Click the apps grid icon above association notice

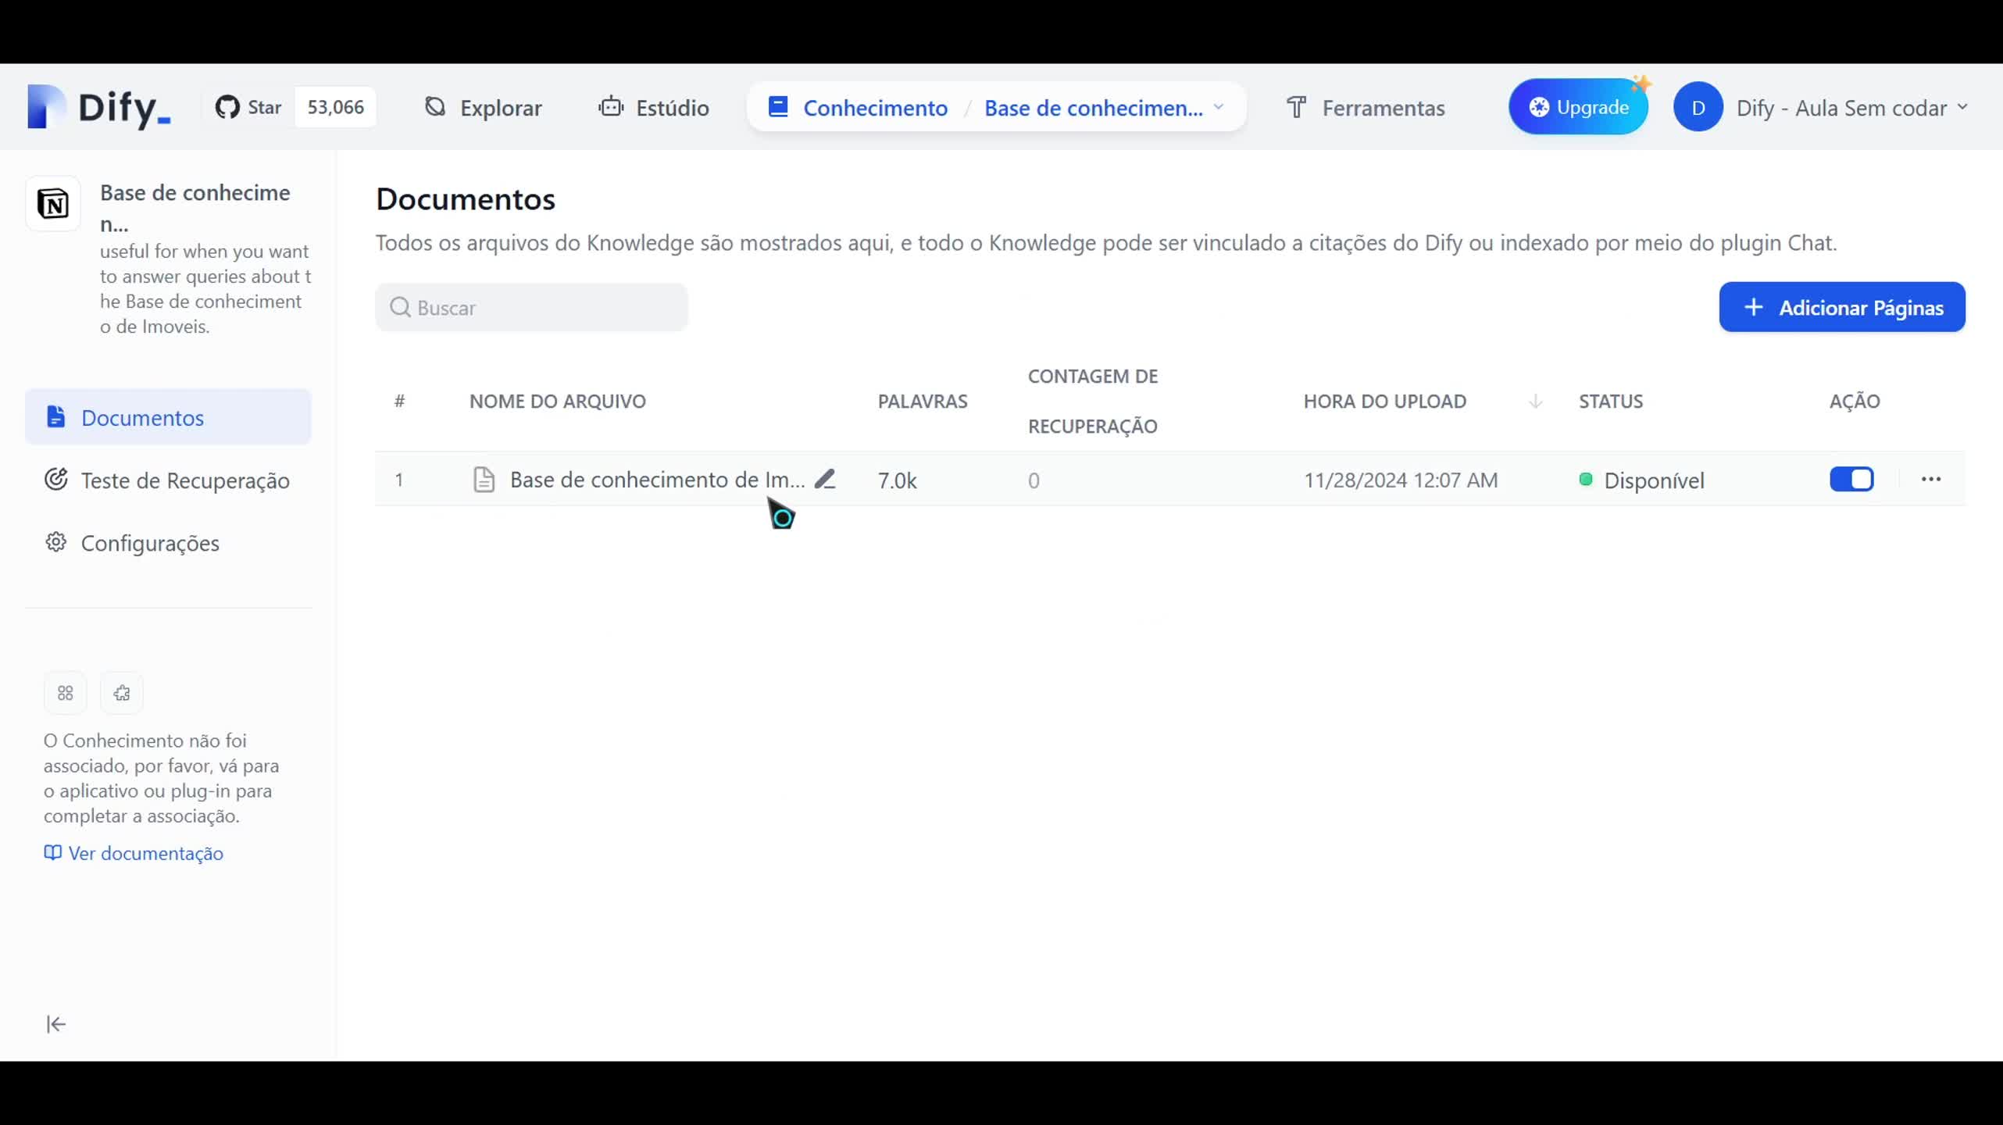point(65,692)
